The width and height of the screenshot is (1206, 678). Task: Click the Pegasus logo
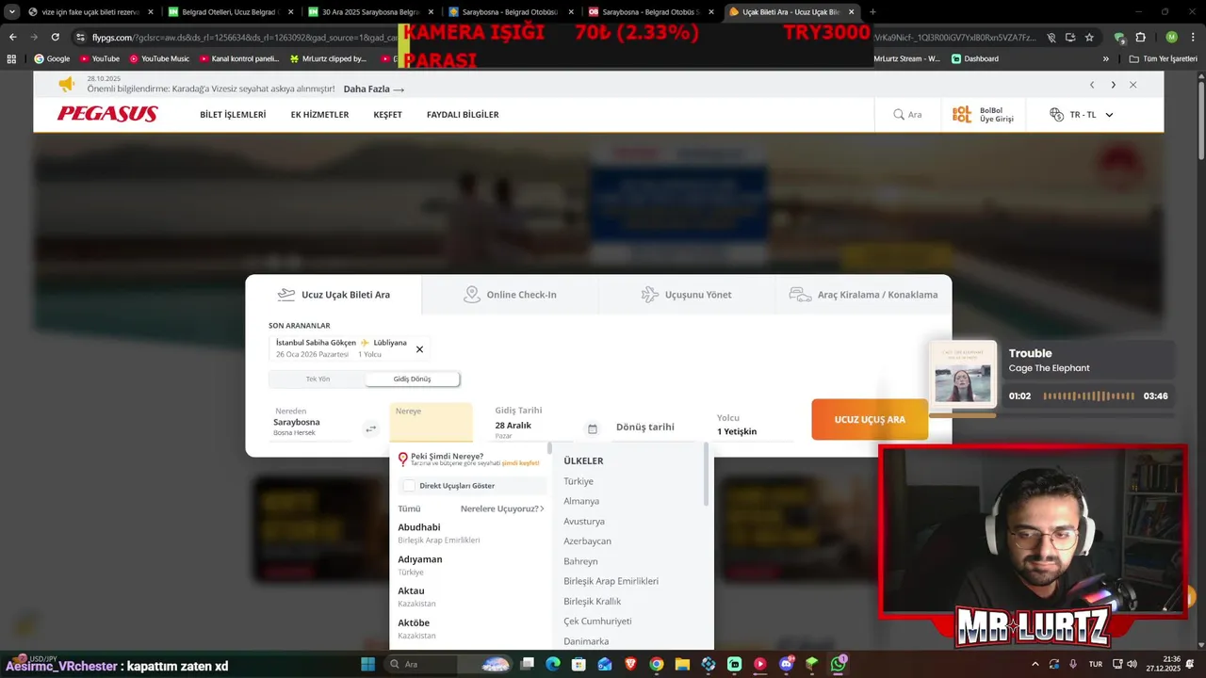[x=107, y=114]
